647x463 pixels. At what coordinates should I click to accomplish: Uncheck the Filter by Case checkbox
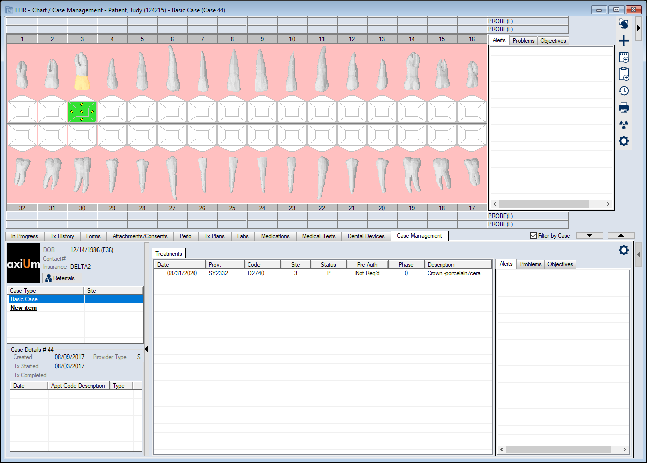pos(533,236)
